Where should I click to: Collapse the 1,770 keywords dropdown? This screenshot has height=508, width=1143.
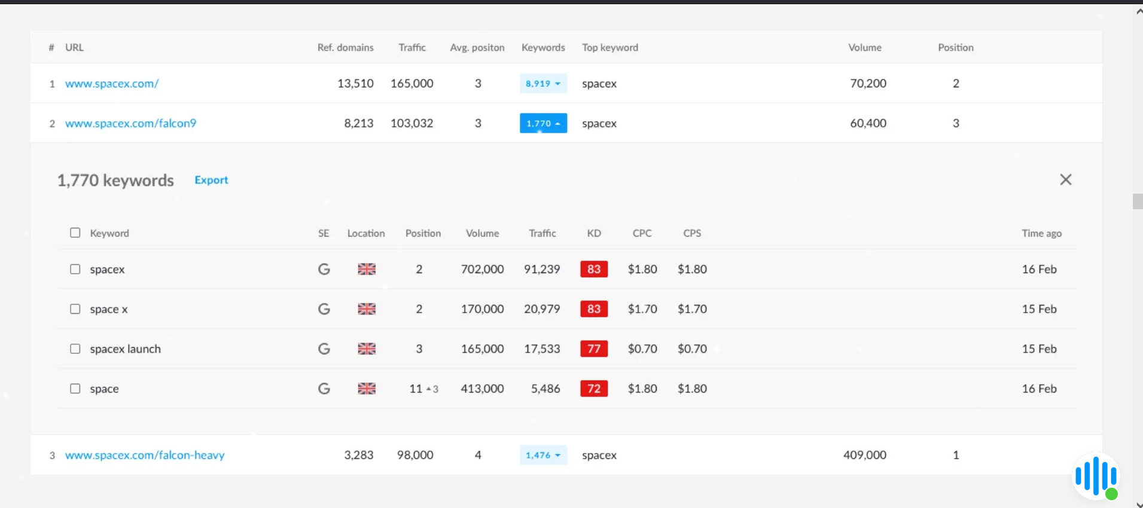pos(543,123)
